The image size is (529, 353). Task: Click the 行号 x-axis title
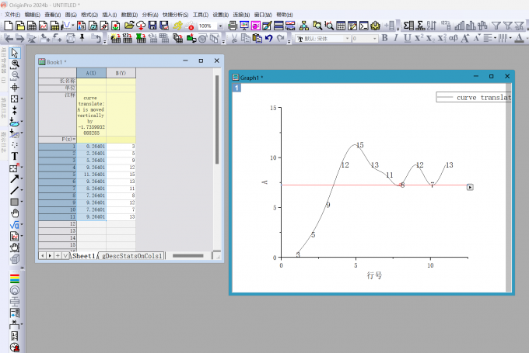[374, 275]
